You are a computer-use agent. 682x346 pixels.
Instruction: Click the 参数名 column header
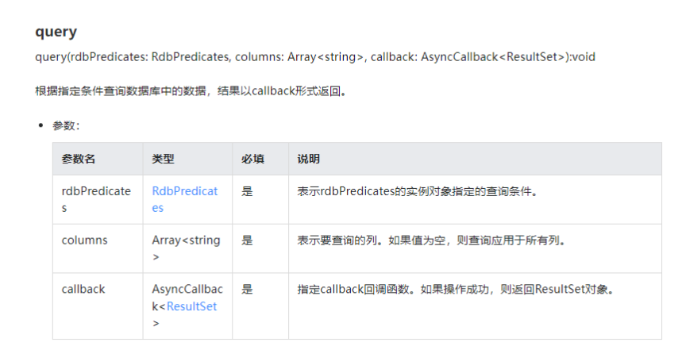[x=79, y=159]
